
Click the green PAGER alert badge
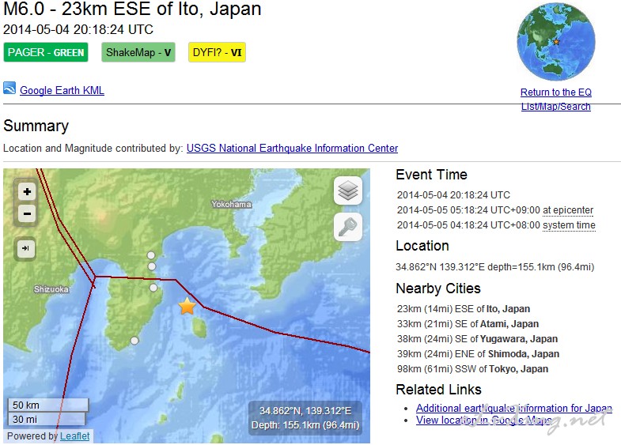(47, 53)
